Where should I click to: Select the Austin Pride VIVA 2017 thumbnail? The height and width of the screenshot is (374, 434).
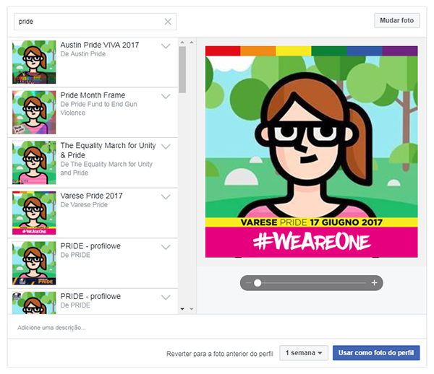[x=34, y=62]
